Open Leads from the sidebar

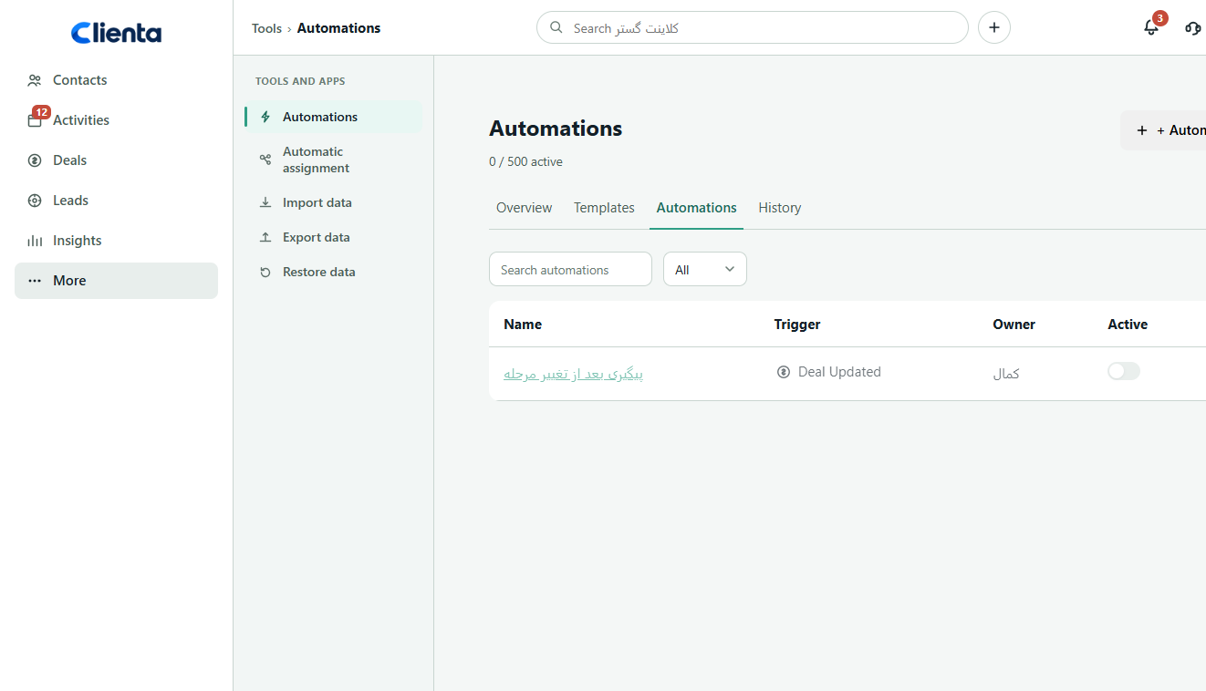point(116,201)
